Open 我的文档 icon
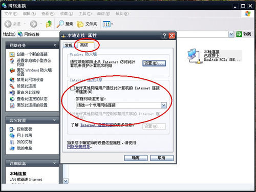 (x=12, y=142)
